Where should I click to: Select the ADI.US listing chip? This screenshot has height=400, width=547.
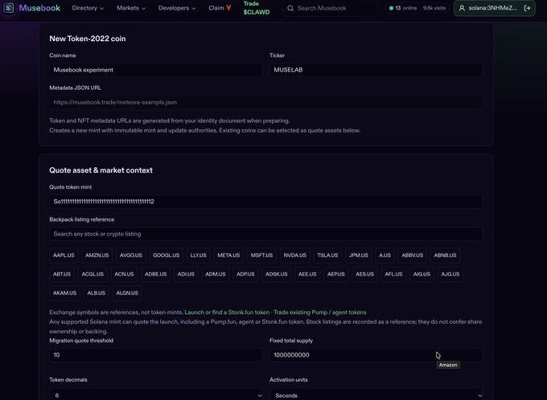(x=186, y=274)
